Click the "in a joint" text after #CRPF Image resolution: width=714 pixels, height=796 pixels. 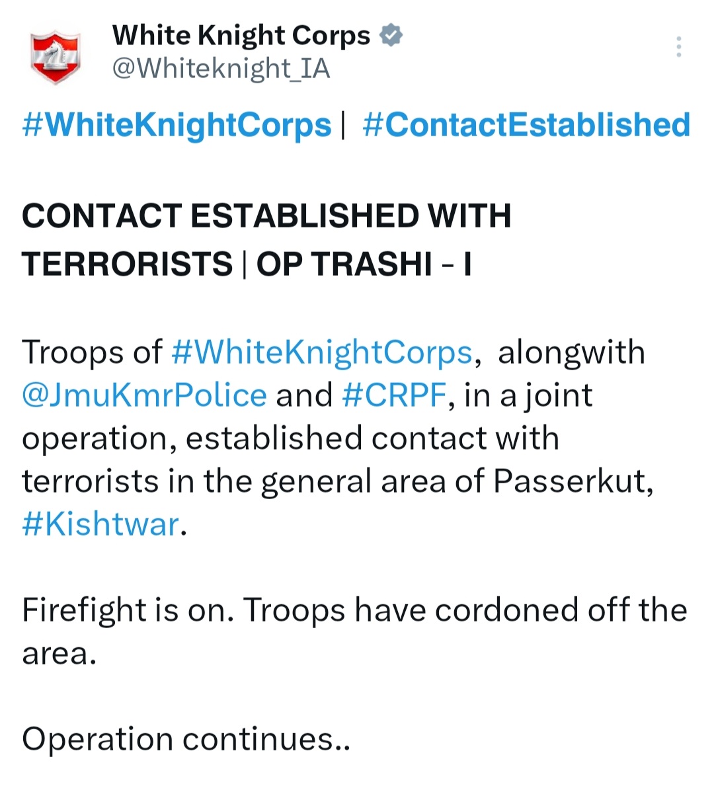(x=528, y=395)
